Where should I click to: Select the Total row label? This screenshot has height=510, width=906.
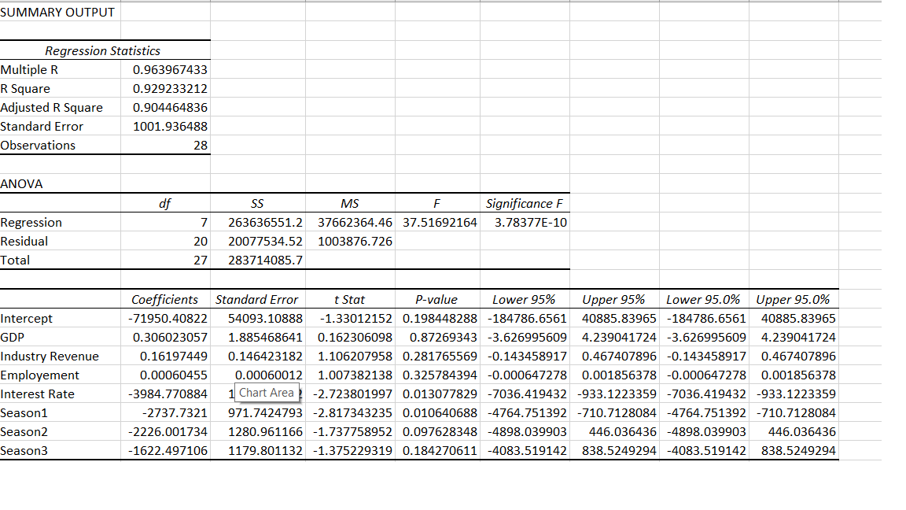tap(60, 261)
